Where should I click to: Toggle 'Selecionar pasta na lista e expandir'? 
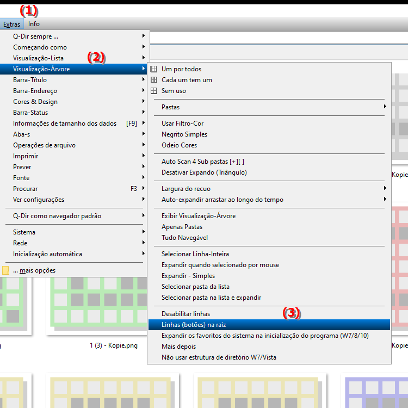(x=269, y=298)
